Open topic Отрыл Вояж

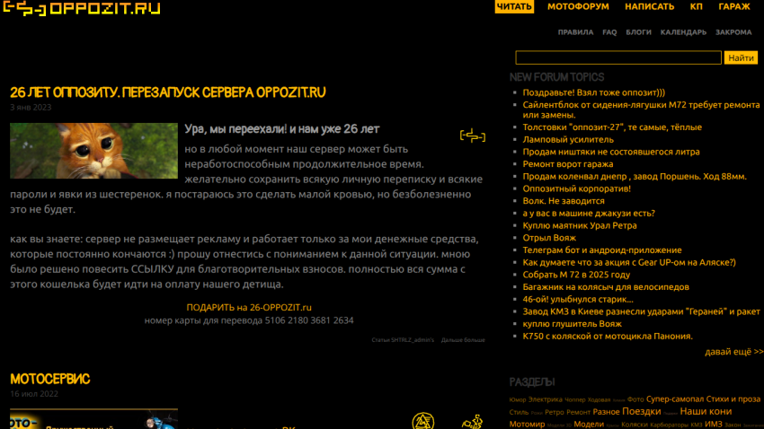549,238
